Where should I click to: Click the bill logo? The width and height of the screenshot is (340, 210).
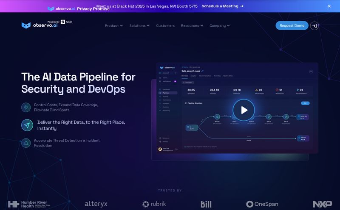(x=206, y=204)
